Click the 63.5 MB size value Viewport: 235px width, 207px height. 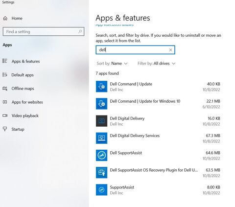[213, 170]
